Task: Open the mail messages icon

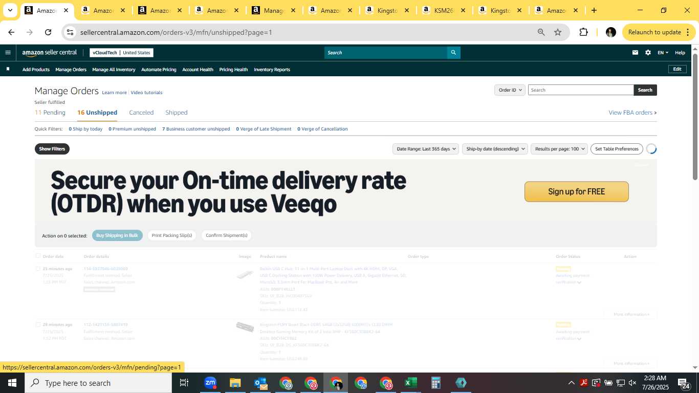Action: [x=635, y=53]
